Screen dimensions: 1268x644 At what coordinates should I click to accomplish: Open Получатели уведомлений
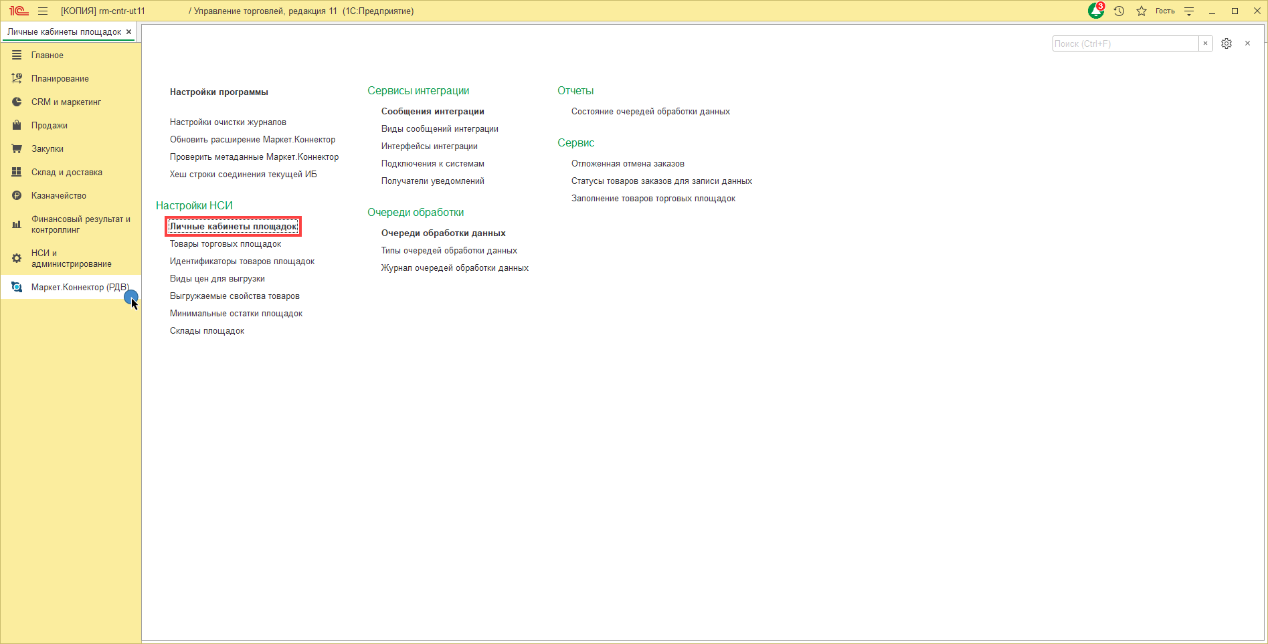pos(433,181)
